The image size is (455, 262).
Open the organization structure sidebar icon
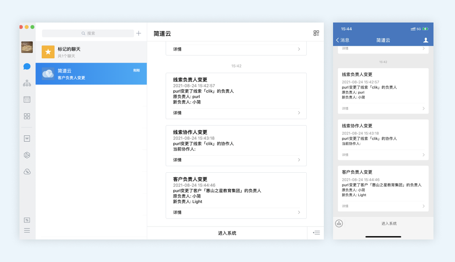coord(27,83)
